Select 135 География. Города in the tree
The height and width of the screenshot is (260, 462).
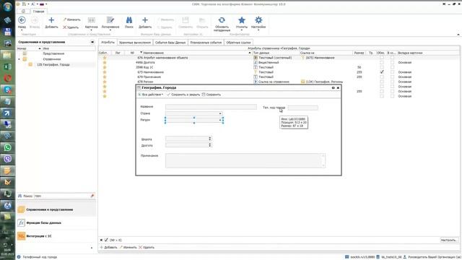tap(53, 64)
